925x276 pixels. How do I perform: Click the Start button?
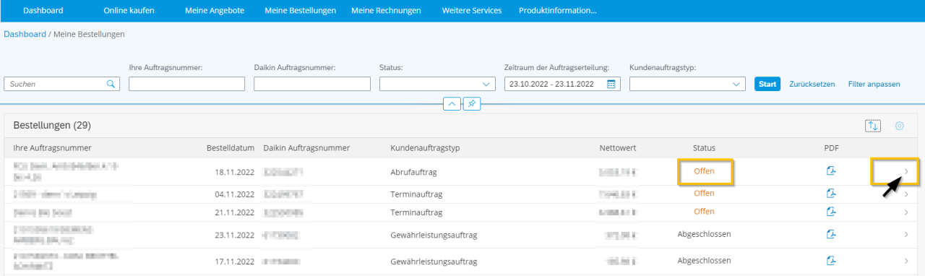[x=767, y=84]
